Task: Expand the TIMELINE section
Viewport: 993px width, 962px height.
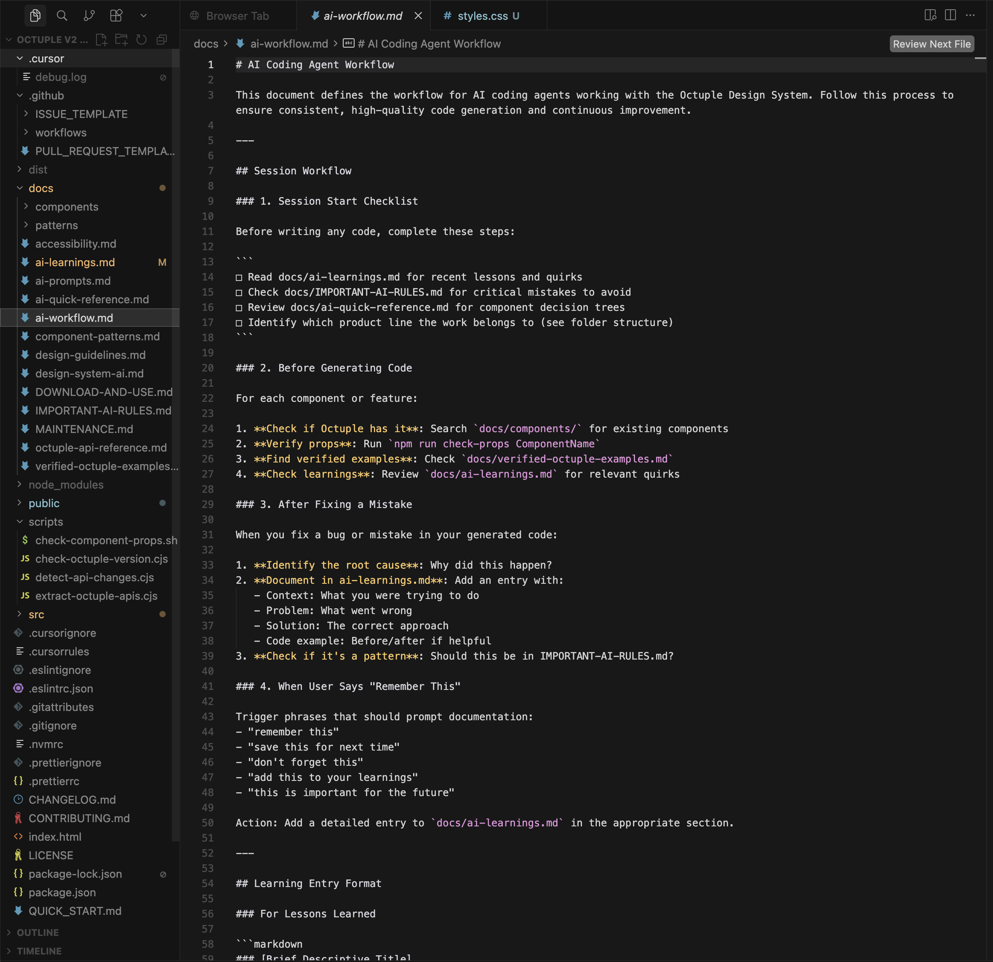Action: click(39, 951)
